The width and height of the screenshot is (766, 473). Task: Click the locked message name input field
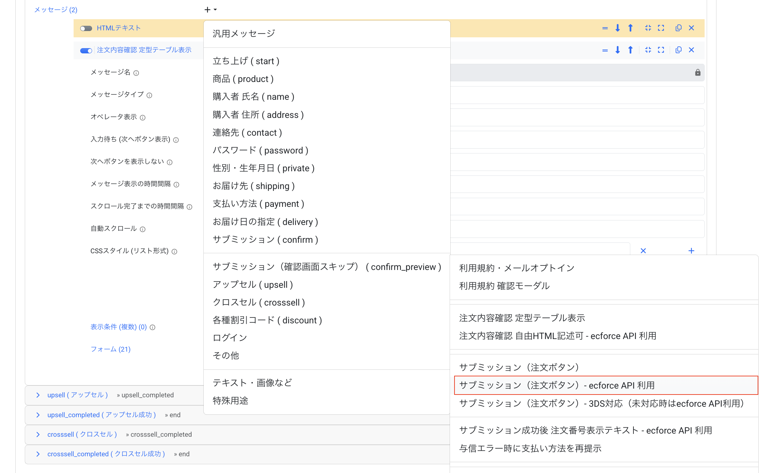(577, 73)
